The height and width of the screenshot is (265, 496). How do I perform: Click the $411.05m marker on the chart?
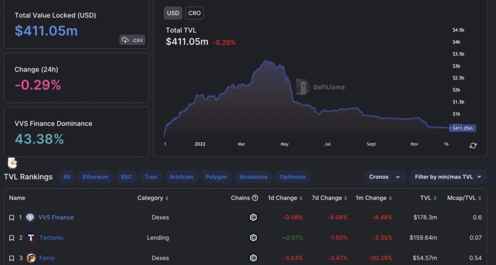pyautogui.click(x=462, y=128)
